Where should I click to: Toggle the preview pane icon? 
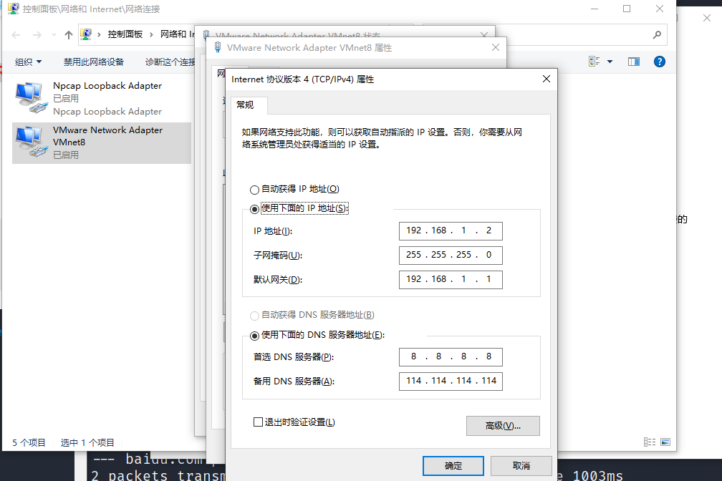click(x=634, y=62)
